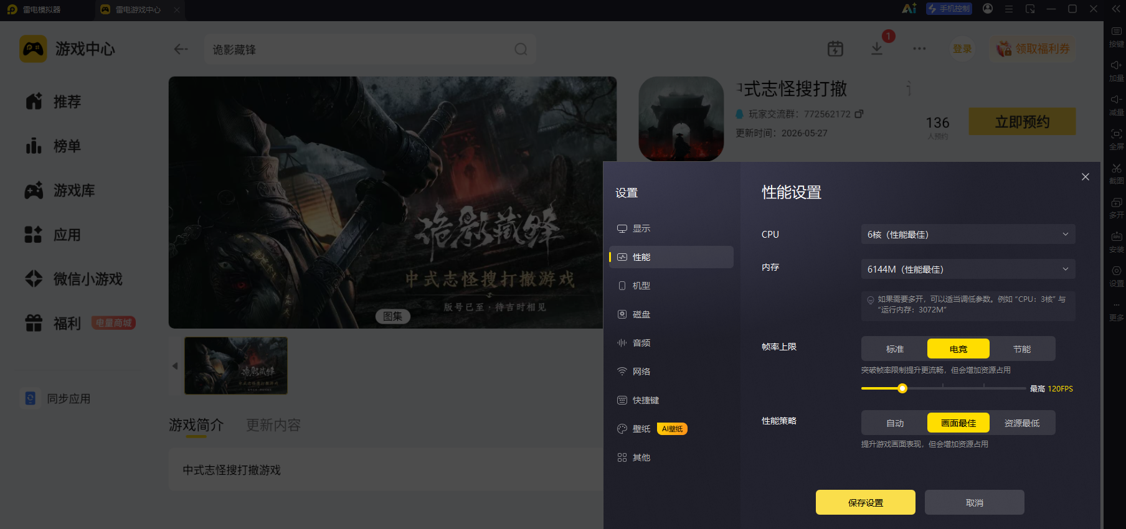Click the previous arrow beside the screenshot thumbnail

(x=175, y=366)
